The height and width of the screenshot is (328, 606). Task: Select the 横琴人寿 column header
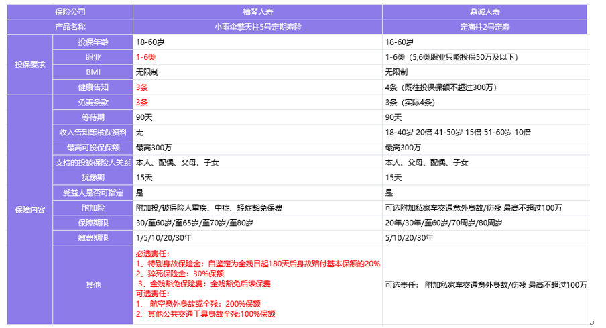(x=258, y=12)
